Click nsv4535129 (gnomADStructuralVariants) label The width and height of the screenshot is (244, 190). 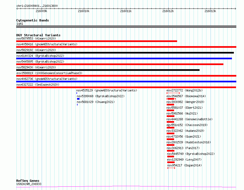click(107, 90)
